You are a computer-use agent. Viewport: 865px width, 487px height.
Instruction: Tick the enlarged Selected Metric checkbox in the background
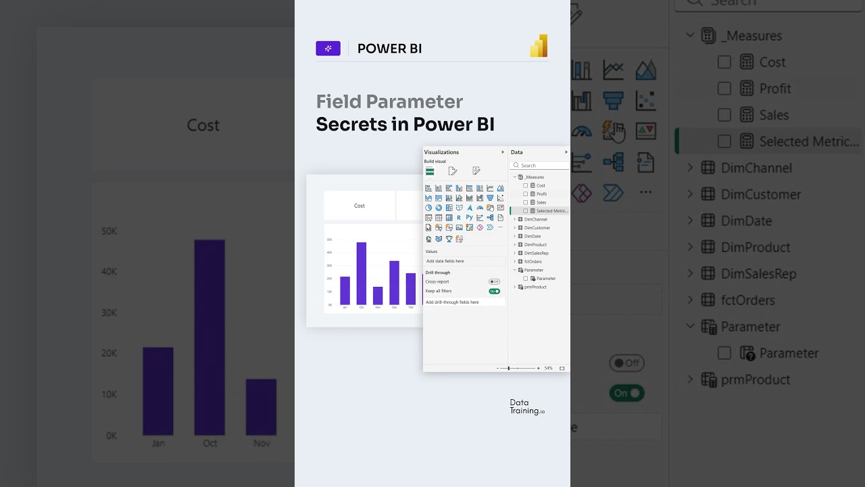(724, 141)
